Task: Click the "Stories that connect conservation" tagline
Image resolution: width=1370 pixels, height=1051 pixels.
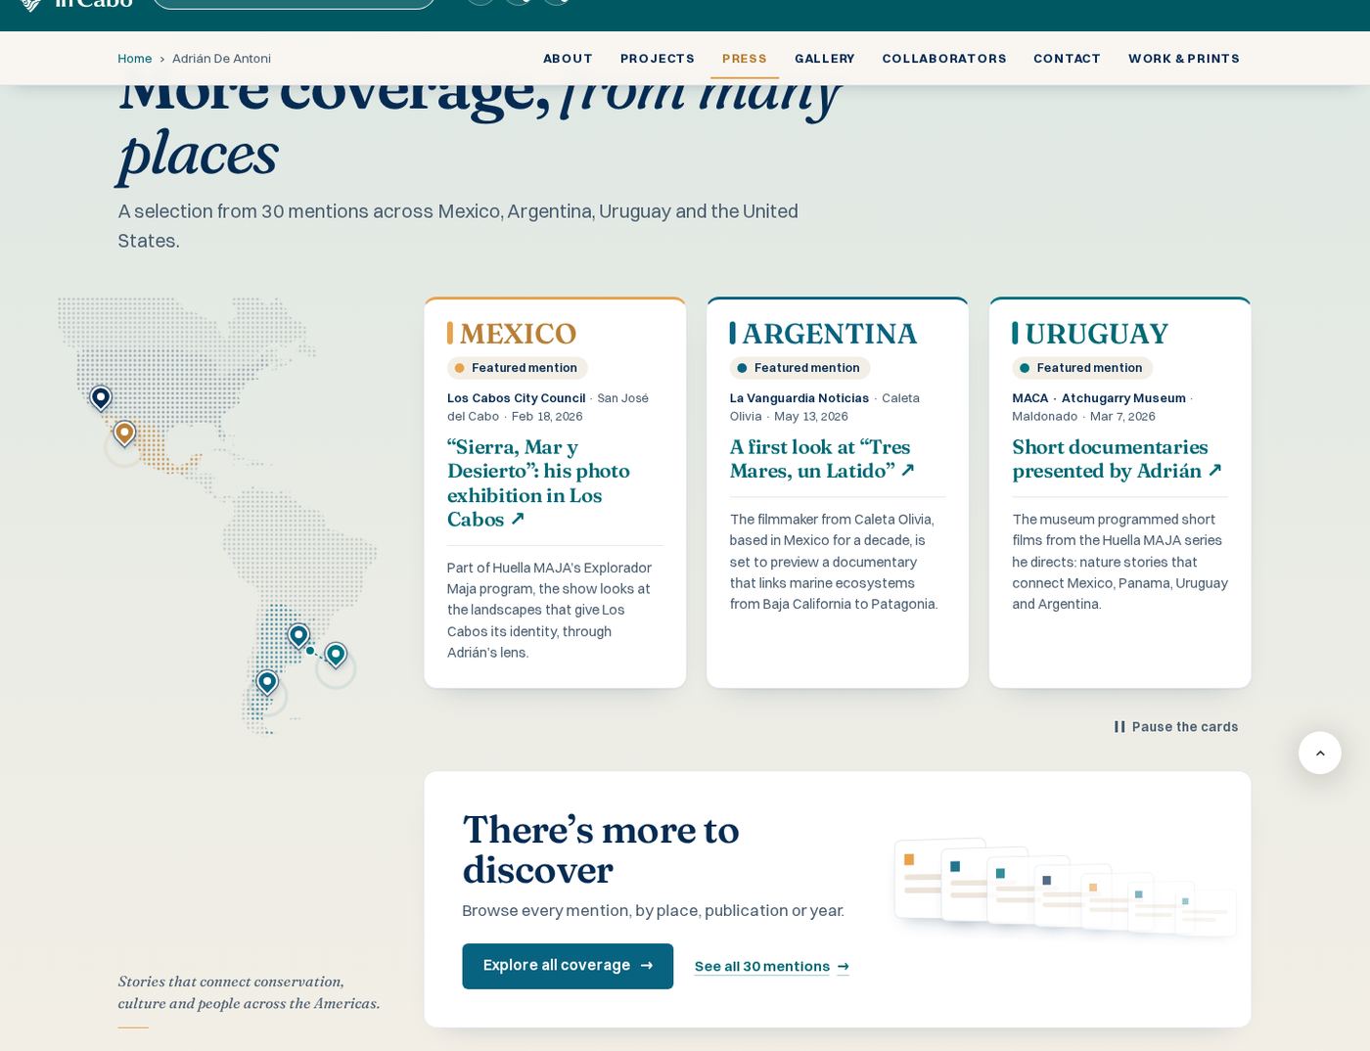Action: (x=249, y=992)
